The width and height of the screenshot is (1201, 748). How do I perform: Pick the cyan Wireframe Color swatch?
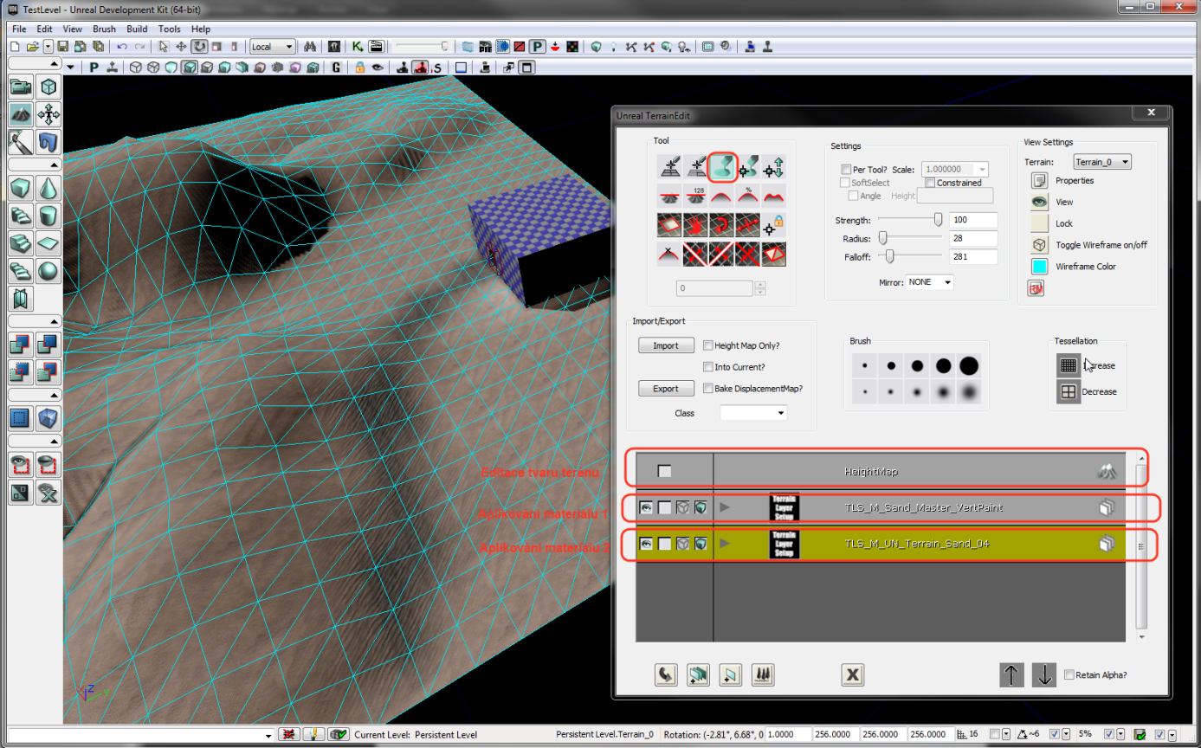click(1039, 267)
